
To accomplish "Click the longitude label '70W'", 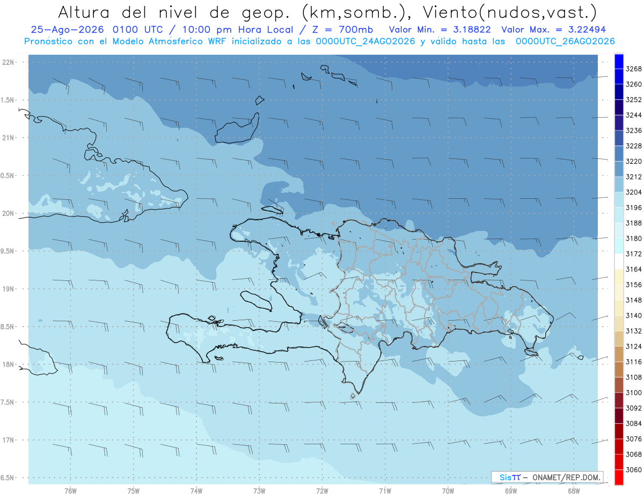I will 448,490.
